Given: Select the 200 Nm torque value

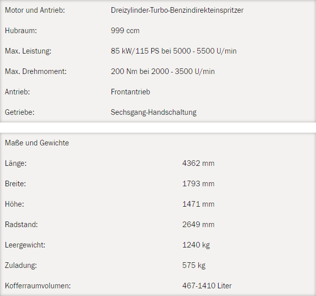Looking at the screenshot, I should [x=163, y=71].
